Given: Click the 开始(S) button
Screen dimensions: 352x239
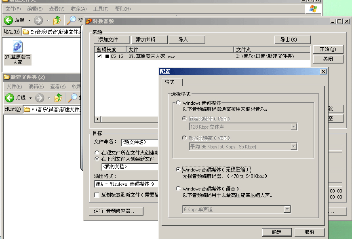Looking at the screenshot, I should tap(328, 49).
